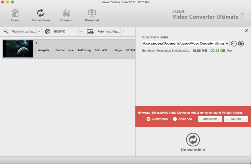Expand the Video hinzufügen dropdown arrow

click(39, 32)
